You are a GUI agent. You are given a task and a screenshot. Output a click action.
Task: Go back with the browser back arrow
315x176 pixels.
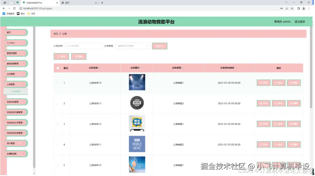point(4,8)
